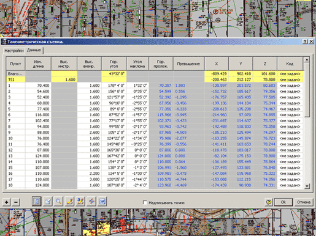
Task: Click the Превышение column header
Action: tap(188, 64)
